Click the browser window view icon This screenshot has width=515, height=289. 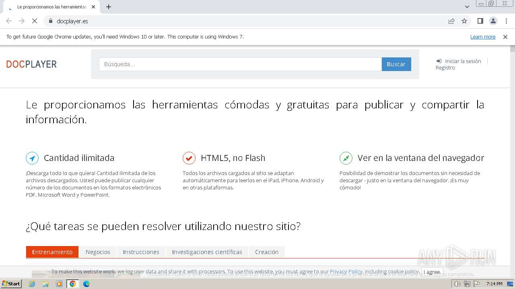[x=346, y=158]
